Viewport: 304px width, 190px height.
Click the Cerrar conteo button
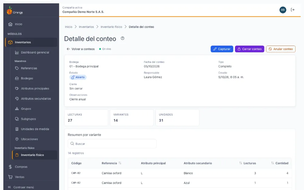pyautogui.click(x=250, y=49)
